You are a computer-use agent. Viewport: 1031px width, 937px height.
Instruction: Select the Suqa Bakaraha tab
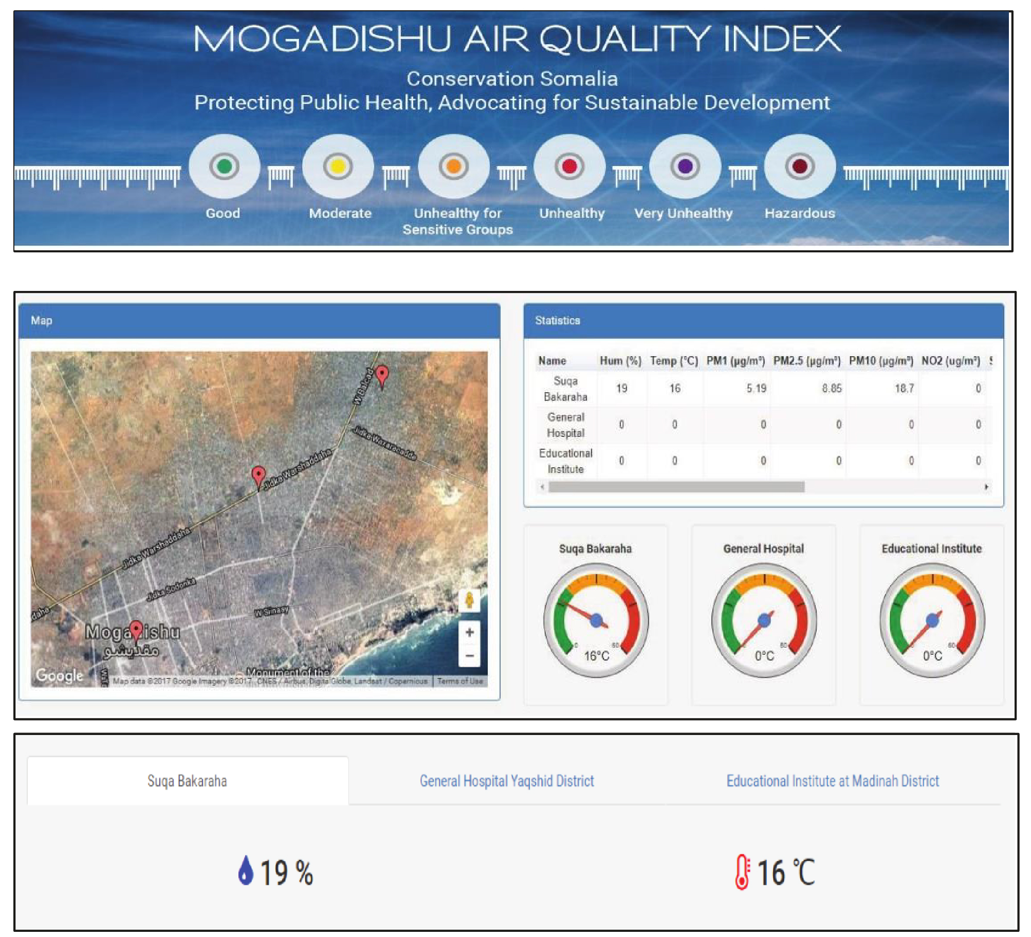187,781
